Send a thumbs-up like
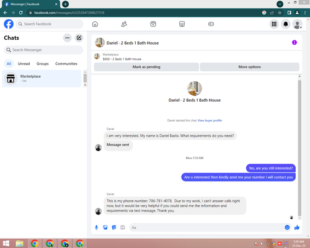This screenshot has width=310, height=248. [x=297, y=228]
